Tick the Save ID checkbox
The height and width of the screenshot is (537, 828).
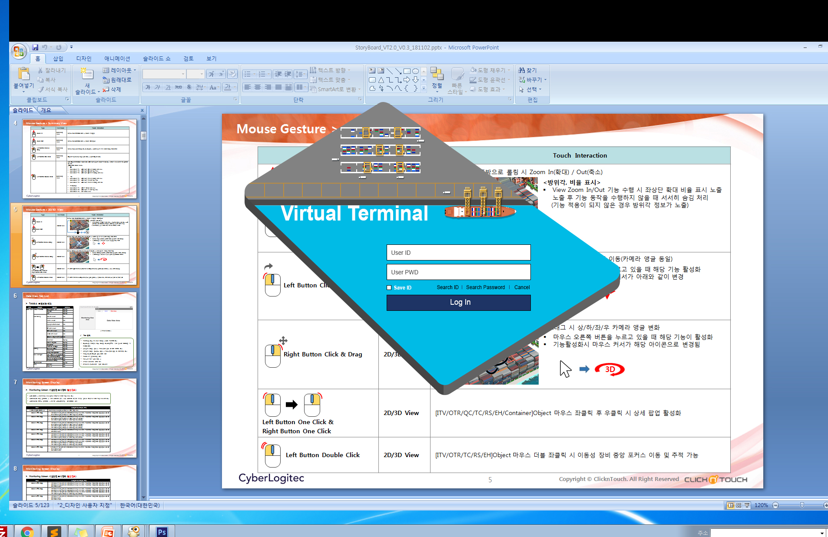click(389, 287)
